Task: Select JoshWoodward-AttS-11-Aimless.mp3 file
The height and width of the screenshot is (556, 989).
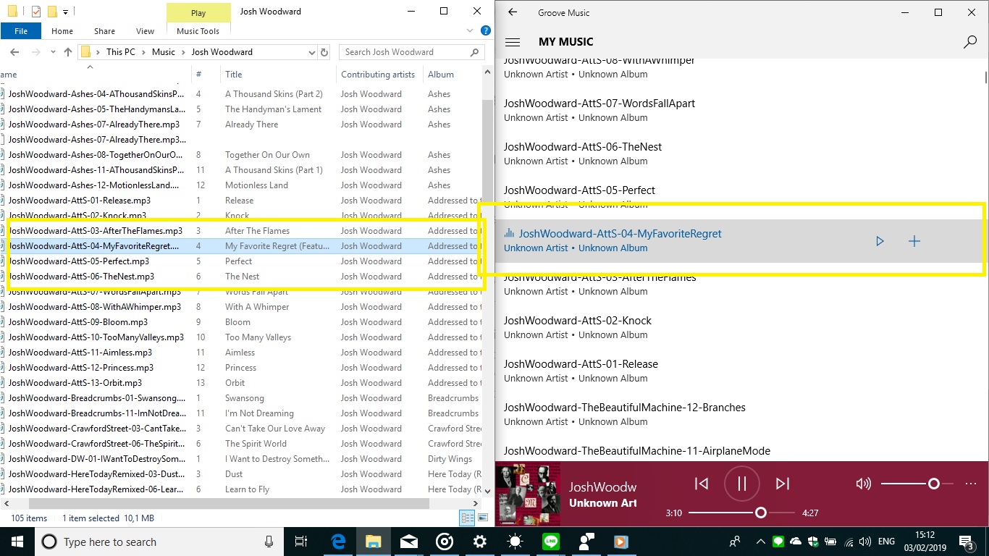Action: click(x=80, y=353)
